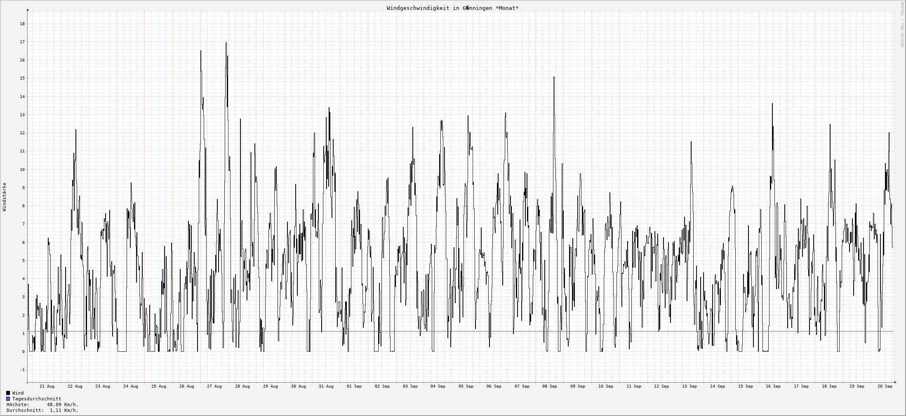
Task: Click the -1 value on y-axis
Action: 22,370
